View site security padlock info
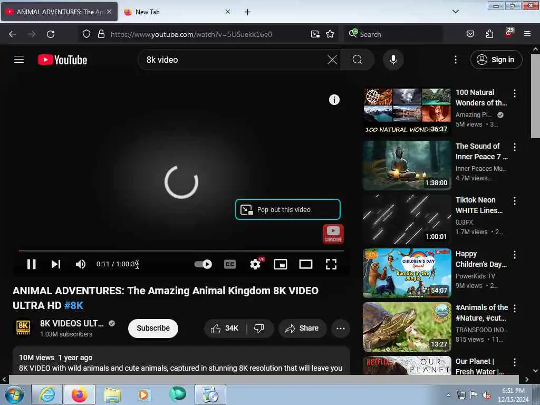 101,34
